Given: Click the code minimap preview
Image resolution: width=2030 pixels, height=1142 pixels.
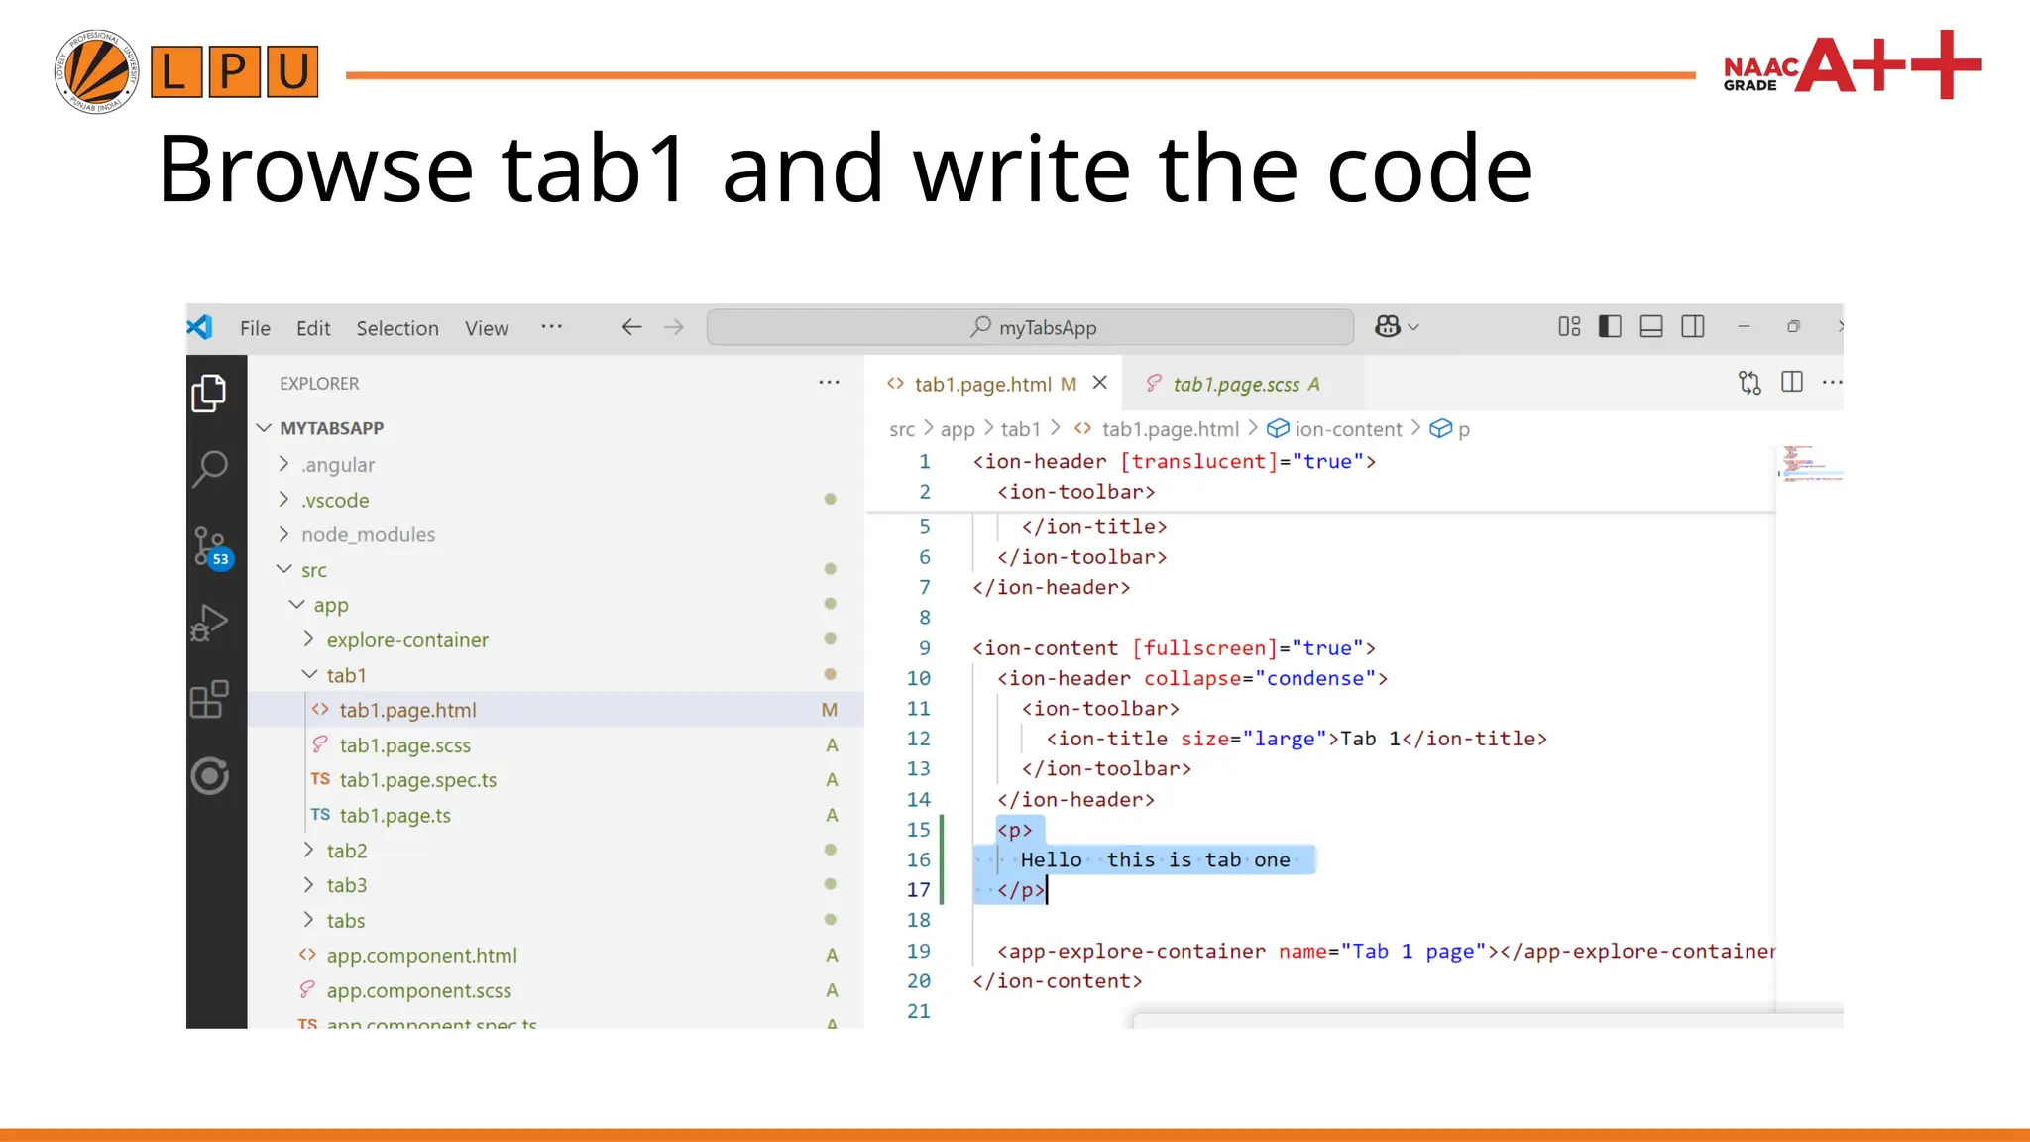Looking at the screenshot, I should pyautogui.click(x=1810, y=464).
